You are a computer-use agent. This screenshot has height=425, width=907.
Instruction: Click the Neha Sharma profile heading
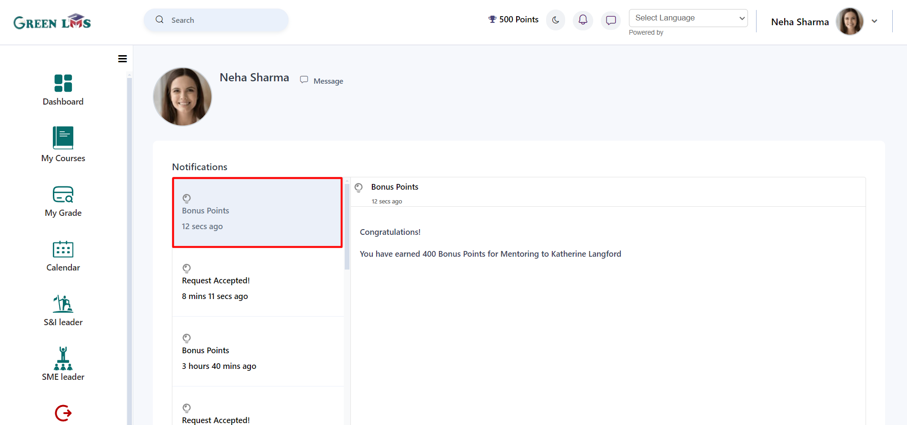click(x=254, y=77)
